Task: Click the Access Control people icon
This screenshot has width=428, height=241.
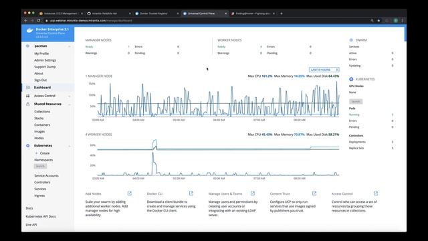Action: click(27, 96)
